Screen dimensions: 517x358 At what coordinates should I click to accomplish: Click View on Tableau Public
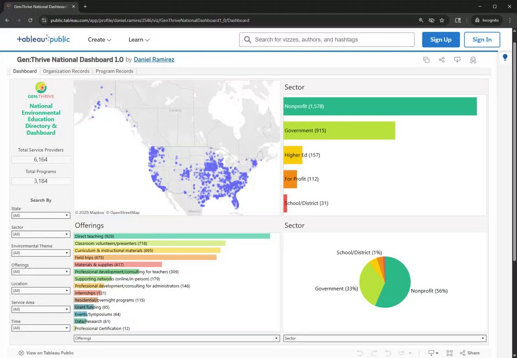46,353
